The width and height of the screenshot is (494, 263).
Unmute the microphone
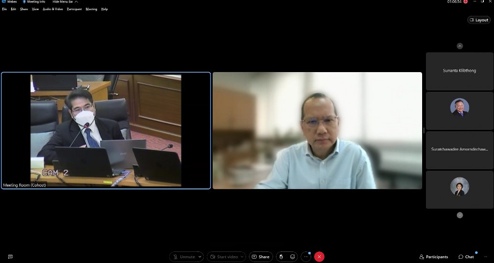(183, 257)
